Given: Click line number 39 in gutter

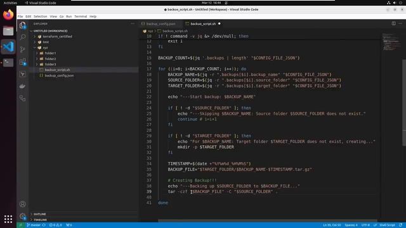Looking at the screenshot, I should tap(149, 191).
